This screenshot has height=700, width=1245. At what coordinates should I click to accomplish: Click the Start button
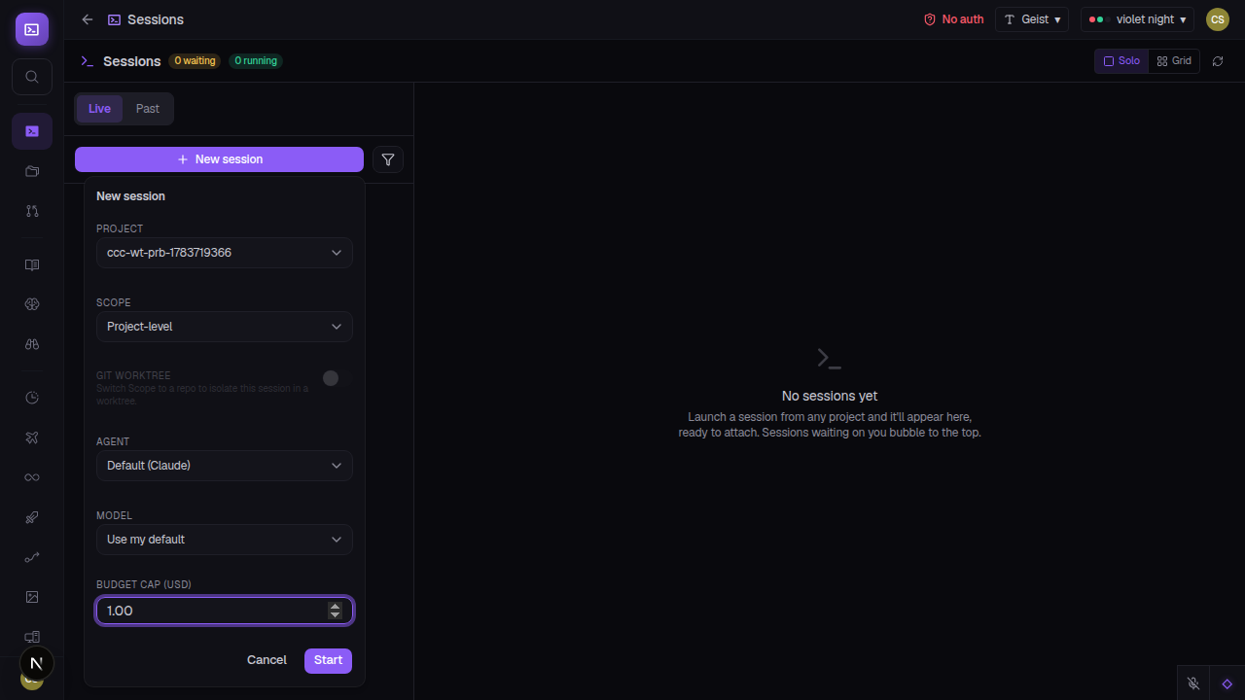(x=328, y=660)
